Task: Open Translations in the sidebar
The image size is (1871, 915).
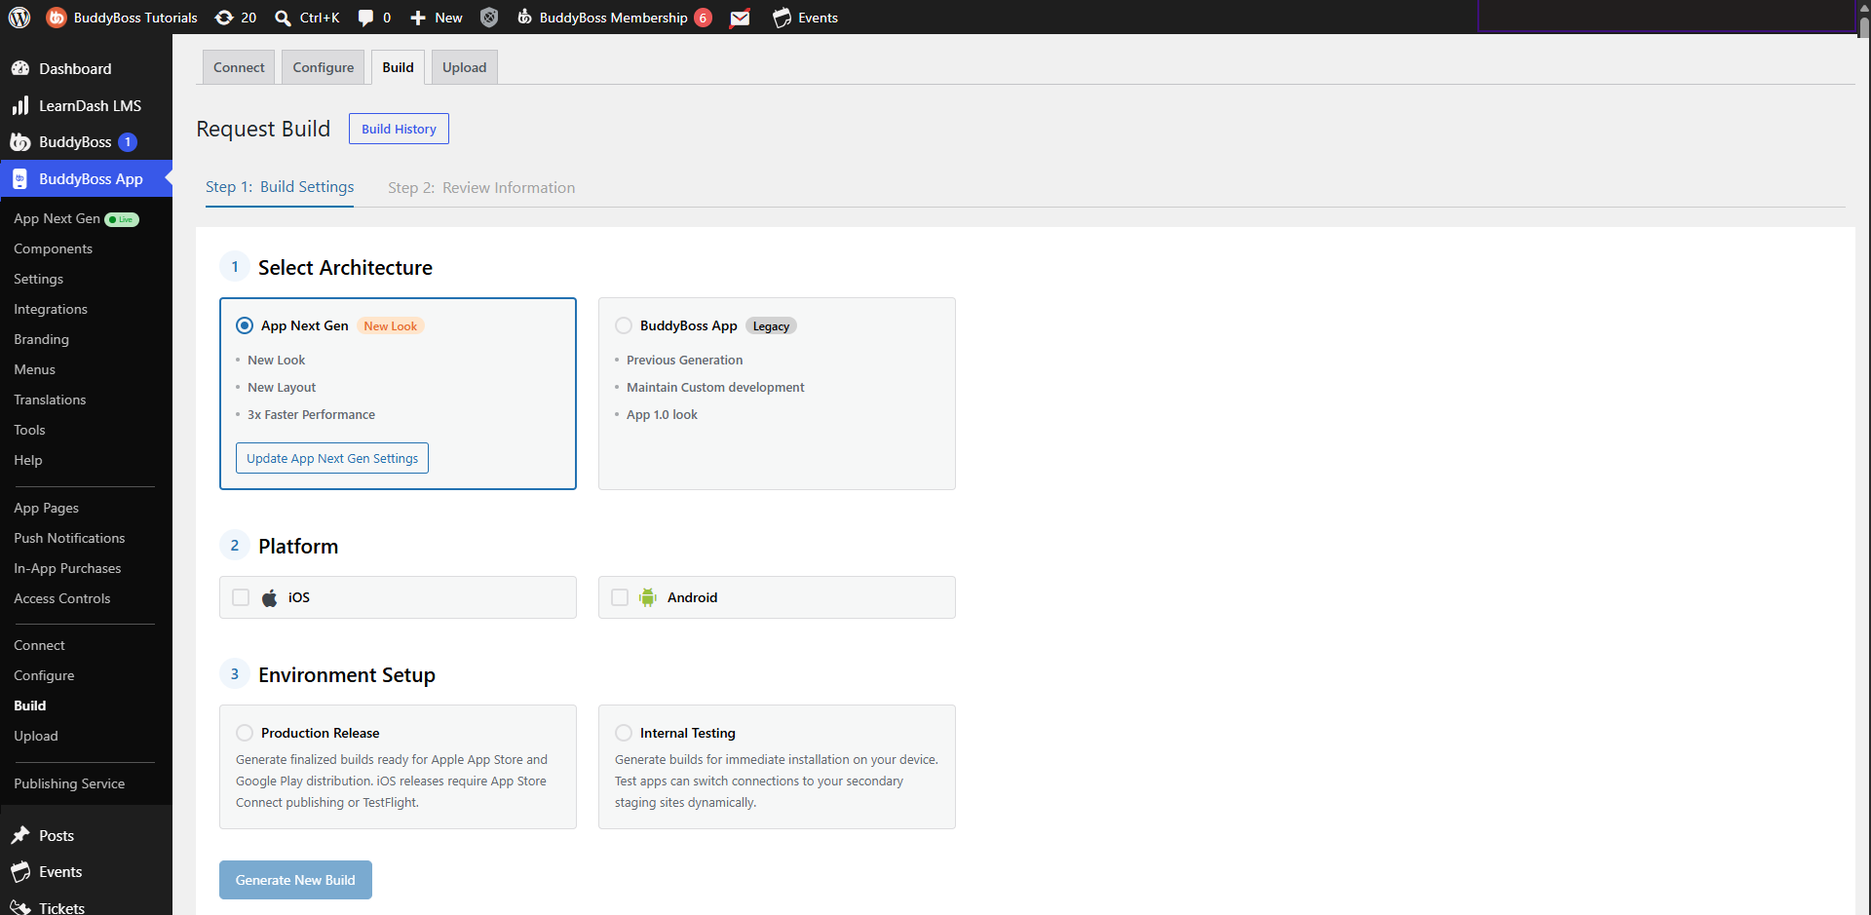Action: coord(50,400)
